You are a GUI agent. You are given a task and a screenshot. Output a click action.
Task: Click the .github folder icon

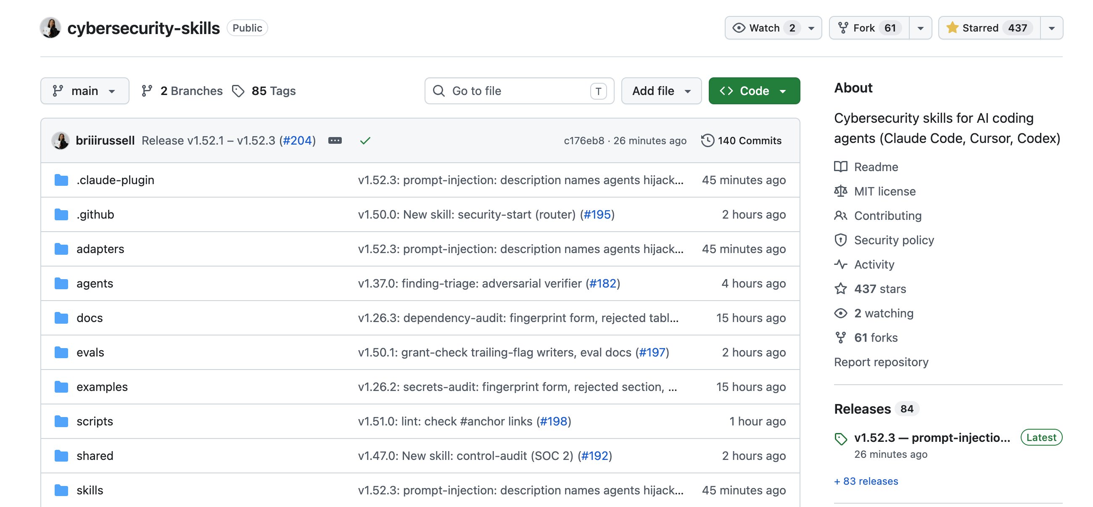coord(61,214)
